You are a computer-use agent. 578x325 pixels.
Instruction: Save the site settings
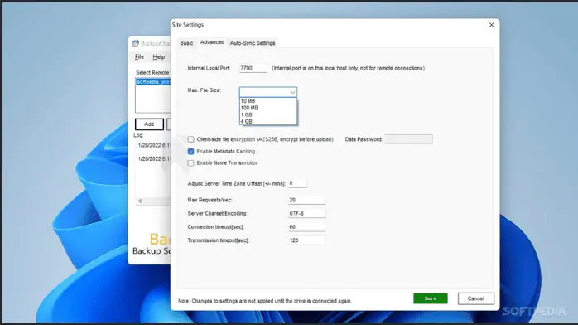[430, 298]
